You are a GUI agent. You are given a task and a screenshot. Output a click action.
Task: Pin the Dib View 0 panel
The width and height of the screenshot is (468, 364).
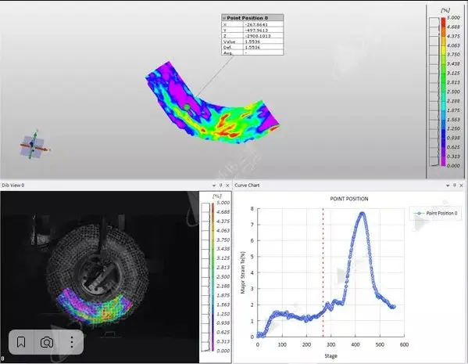click(221, 186)
